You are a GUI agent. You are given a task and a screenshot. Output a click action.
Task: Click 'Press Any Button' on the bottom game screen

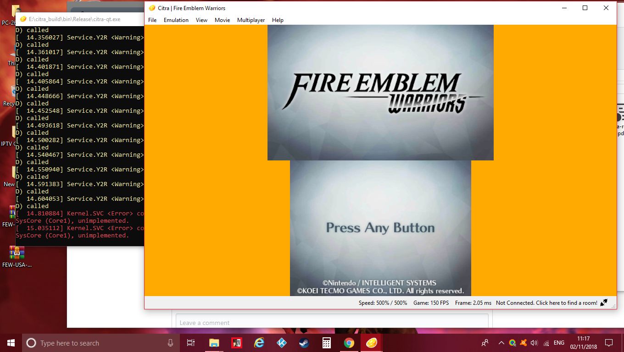pos(380,228)
